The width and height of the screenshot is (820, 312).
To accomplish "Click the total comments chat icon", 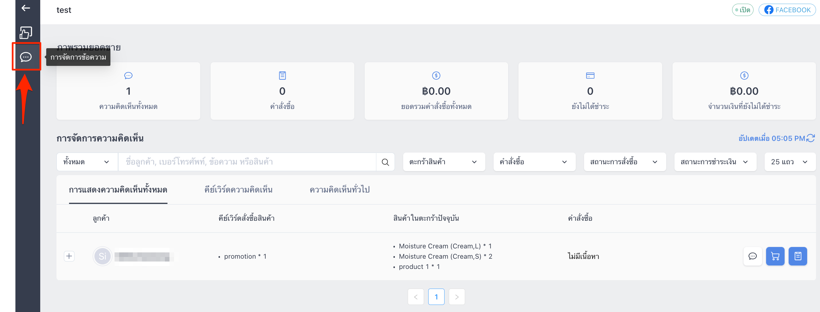I will 128,75.
